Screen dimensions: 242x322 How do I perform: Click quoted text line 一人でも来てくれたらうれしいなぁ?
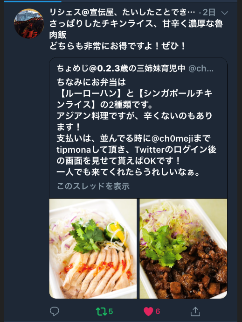[x=128, y=172]
